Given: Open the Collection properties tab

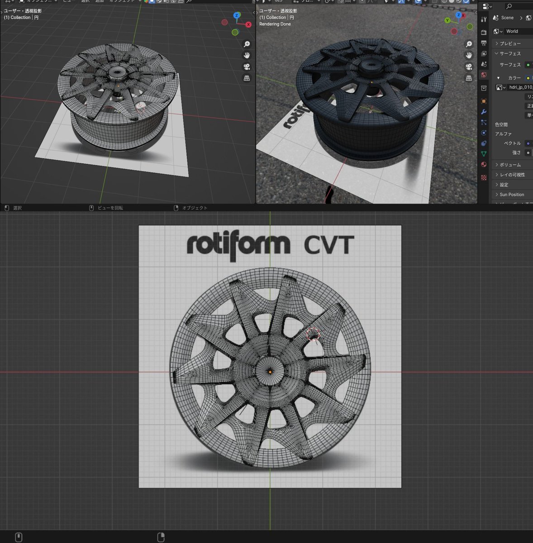Looking at the screenshot, I should 484,88.
